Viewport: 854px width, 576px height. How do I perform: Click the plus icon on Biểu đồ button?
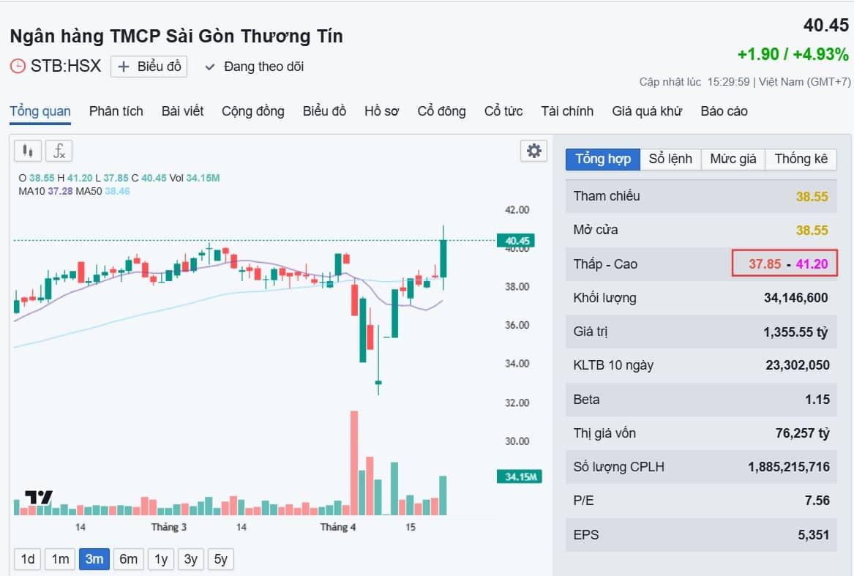(x=124, y=67)
